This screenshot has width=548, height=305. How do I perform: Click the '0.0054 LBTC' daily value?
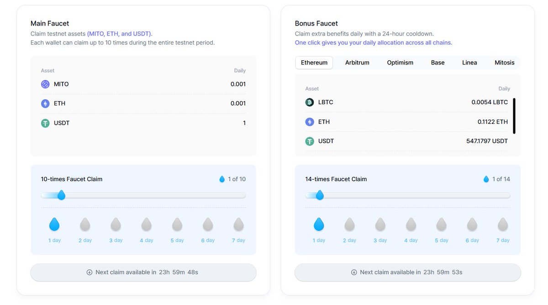(x=490, y=102)
